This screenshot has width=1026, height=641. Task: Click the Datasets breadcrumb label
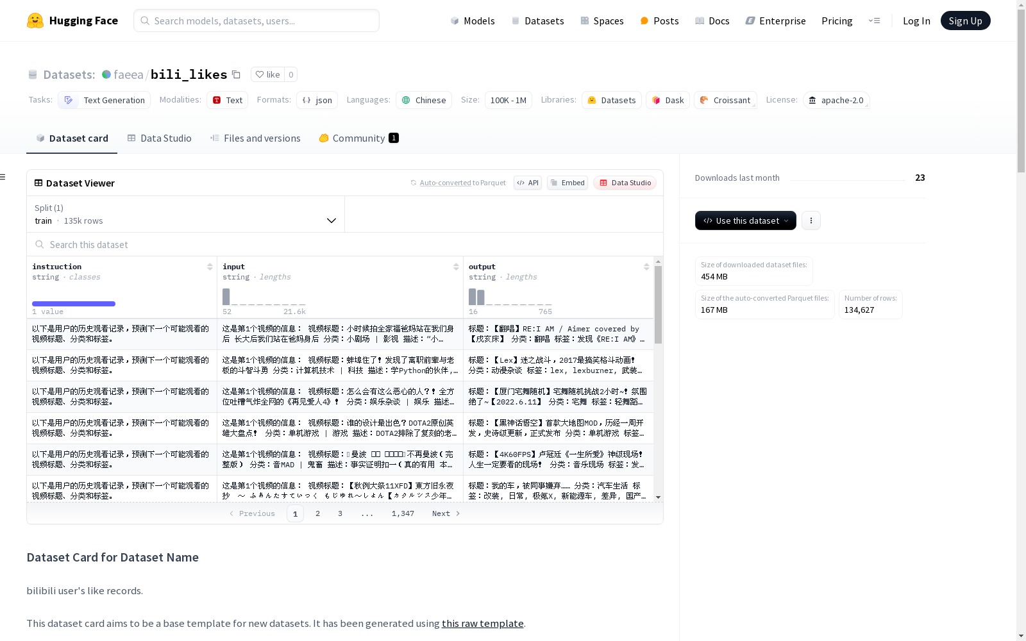69,74
